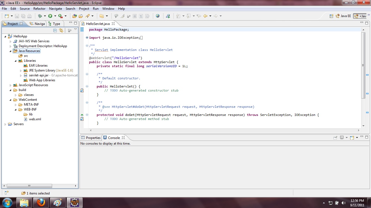Select web.xml in the project tree
The image size is (371, 208).
(x=35, y=119)
